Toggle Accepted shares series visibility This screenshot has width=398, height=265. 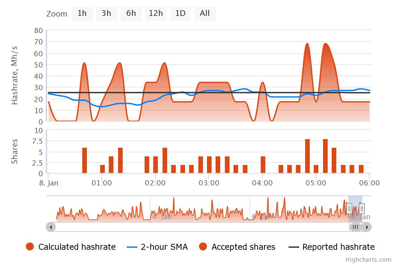(x=243, y=247)
